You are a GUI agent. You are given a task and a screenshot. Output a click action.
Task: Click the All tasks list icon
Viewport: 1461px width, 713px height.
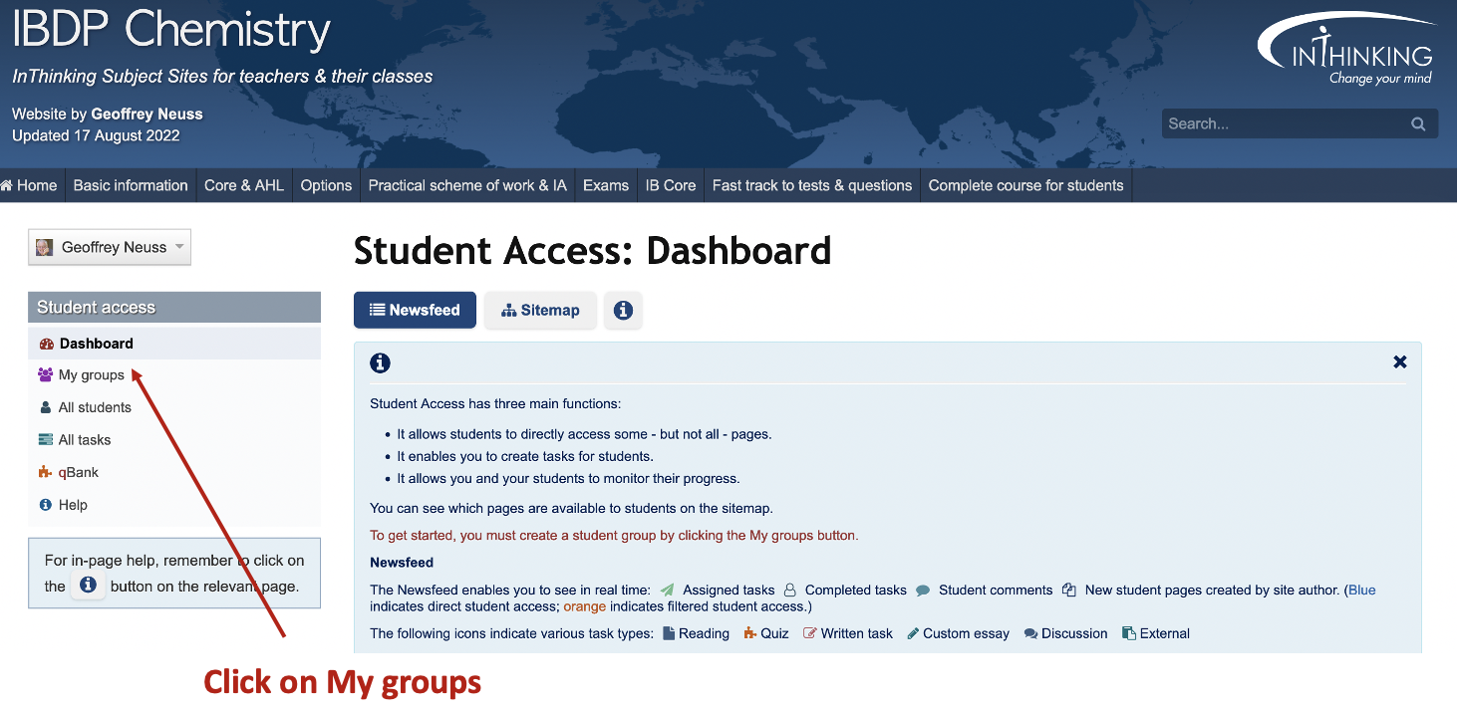point(45,440)
